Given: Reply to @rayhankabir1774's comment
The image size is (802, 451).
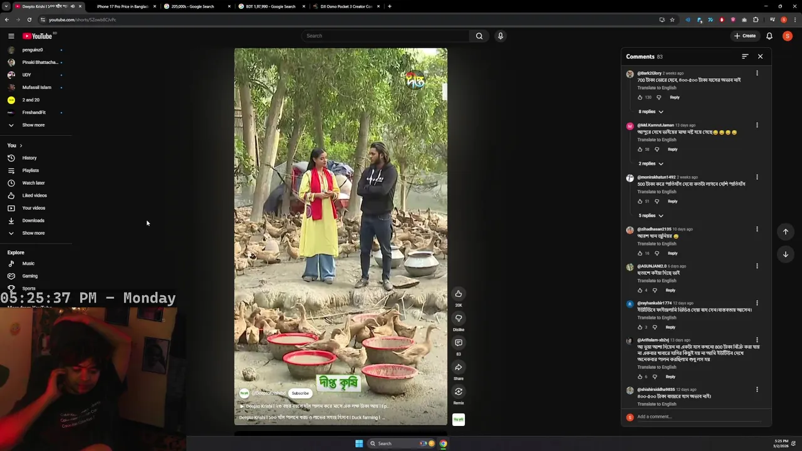Looking at the screenshot, I should tap(670, 327).
